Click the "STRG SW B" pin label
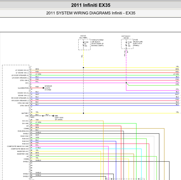 click(x=24, y=106)
